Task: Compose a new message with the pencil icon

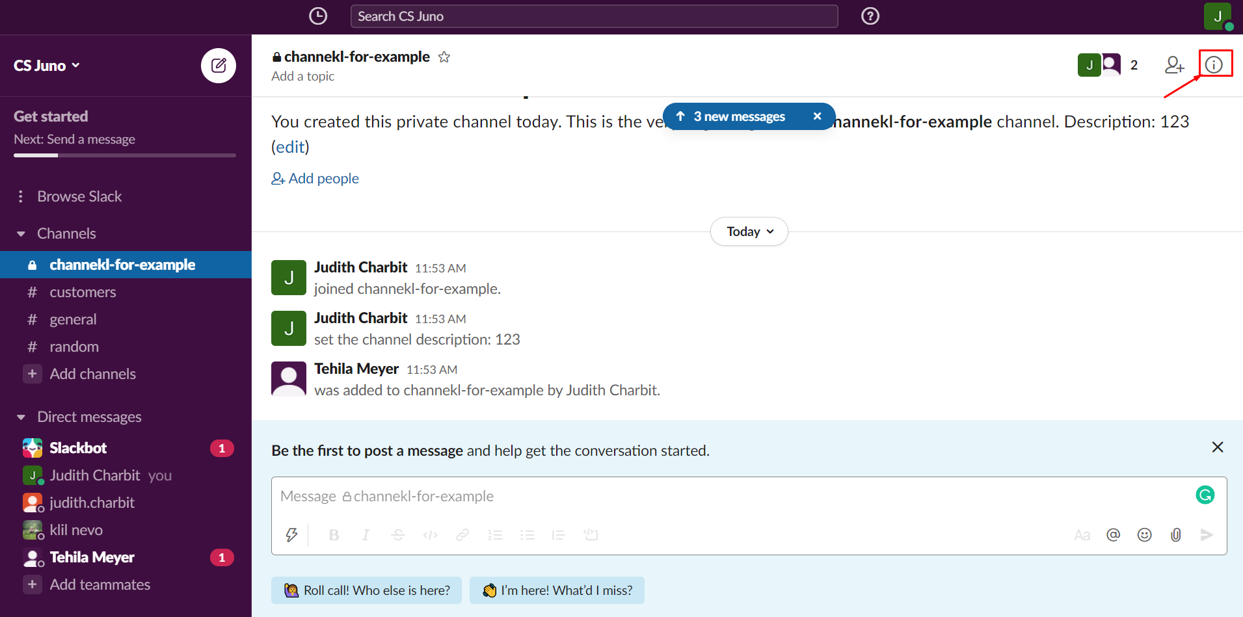Action: [219, 66]
